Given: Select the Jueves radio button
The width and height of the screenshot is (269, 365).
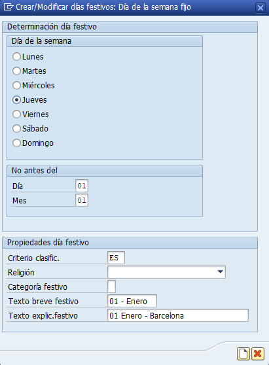Looking at the screenshot, I should point(16,100).
